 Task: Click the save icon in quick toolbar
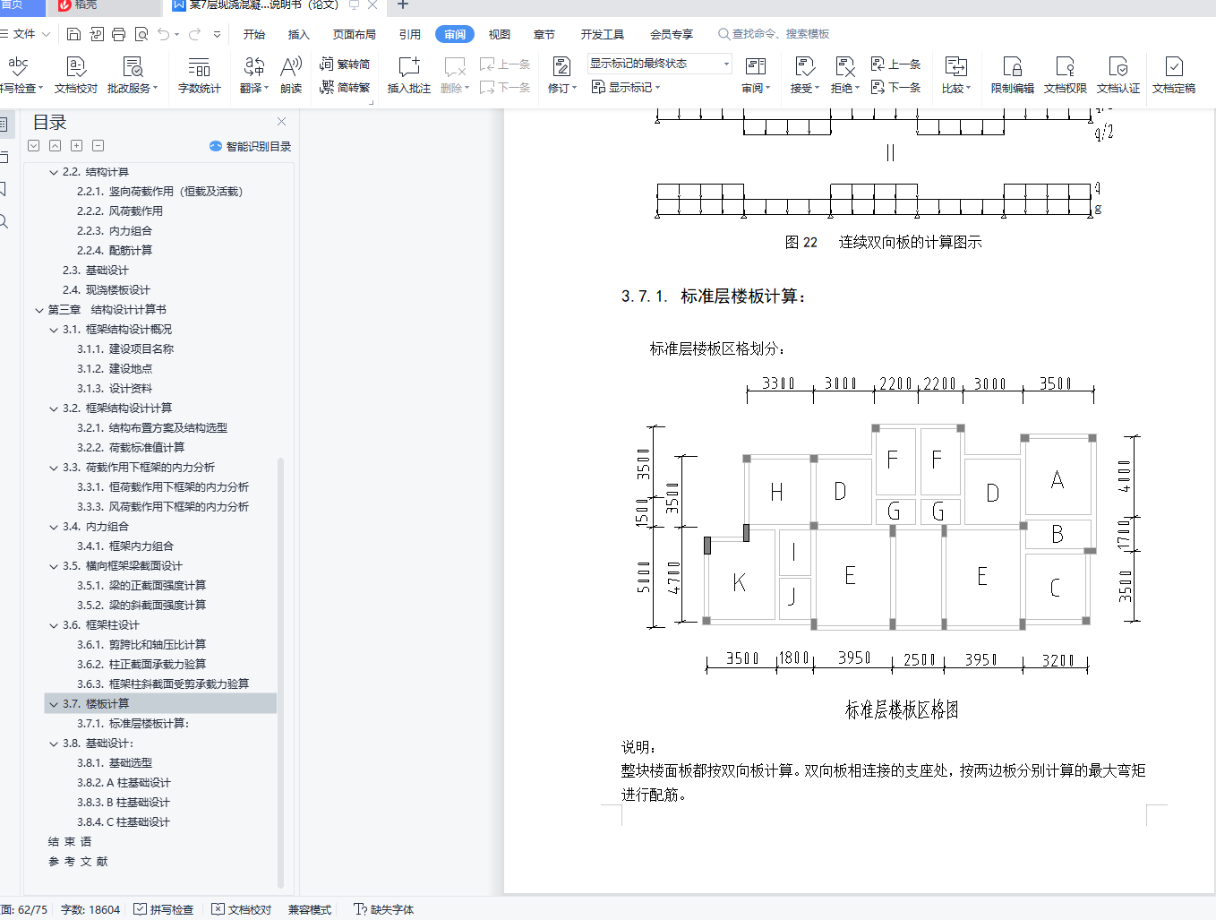pyautogui.click(x=74, y=34)
